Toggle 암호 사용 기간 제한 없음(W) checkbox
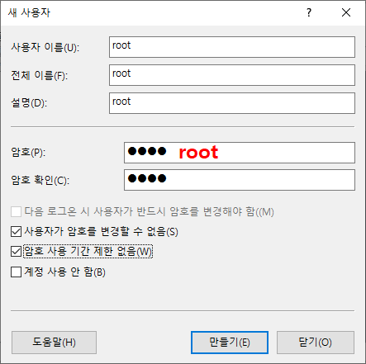This screenshot has width=366, height=364. click(x=16, y=251)
